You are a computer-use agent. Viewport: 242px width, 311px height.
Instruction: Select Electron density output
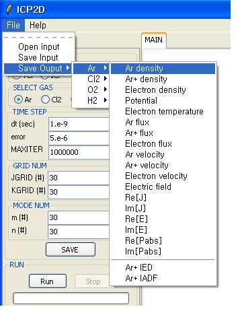coord(163,90)
